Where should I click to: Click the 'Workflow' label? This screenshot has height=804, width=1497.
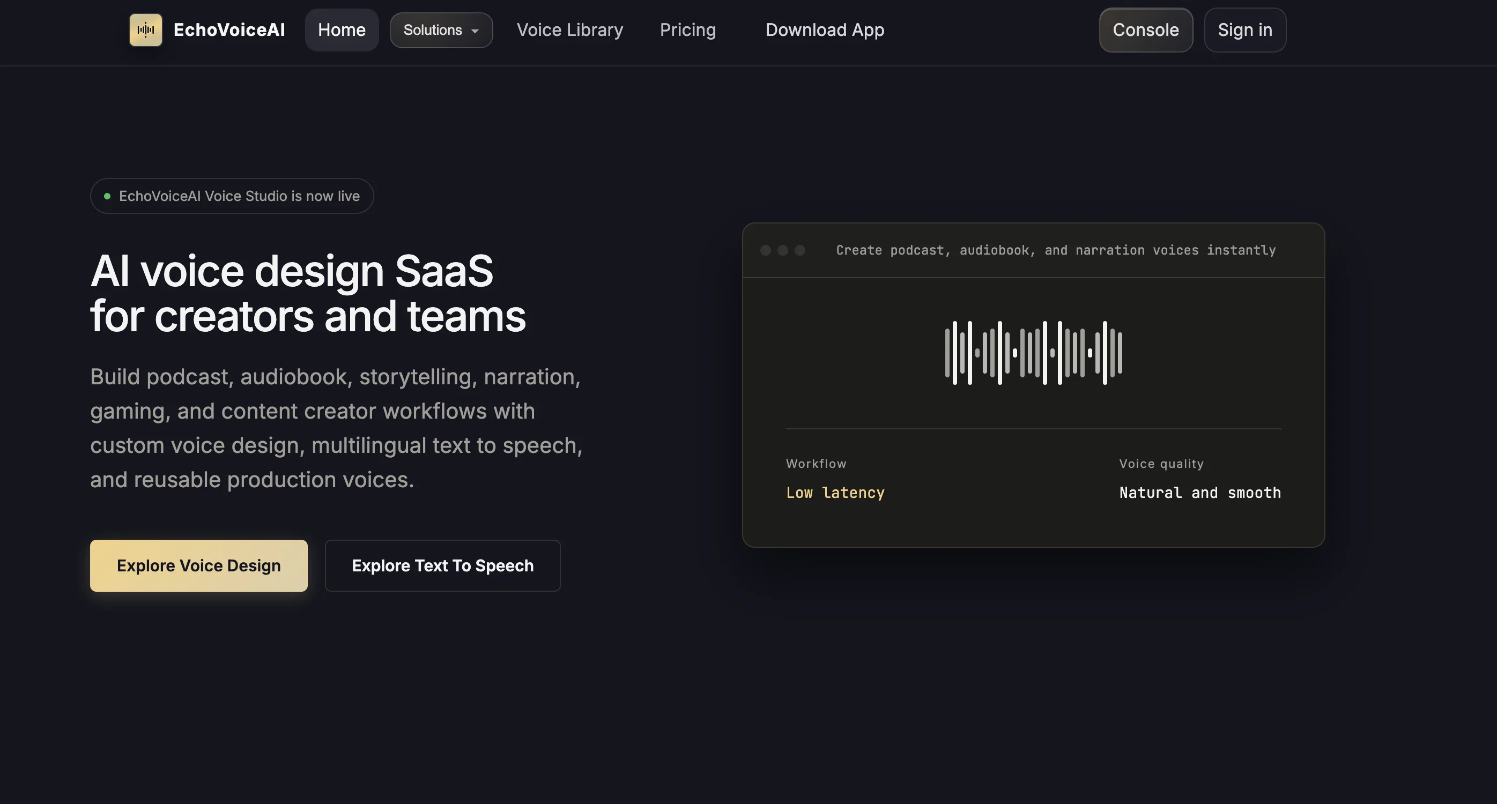816,464
